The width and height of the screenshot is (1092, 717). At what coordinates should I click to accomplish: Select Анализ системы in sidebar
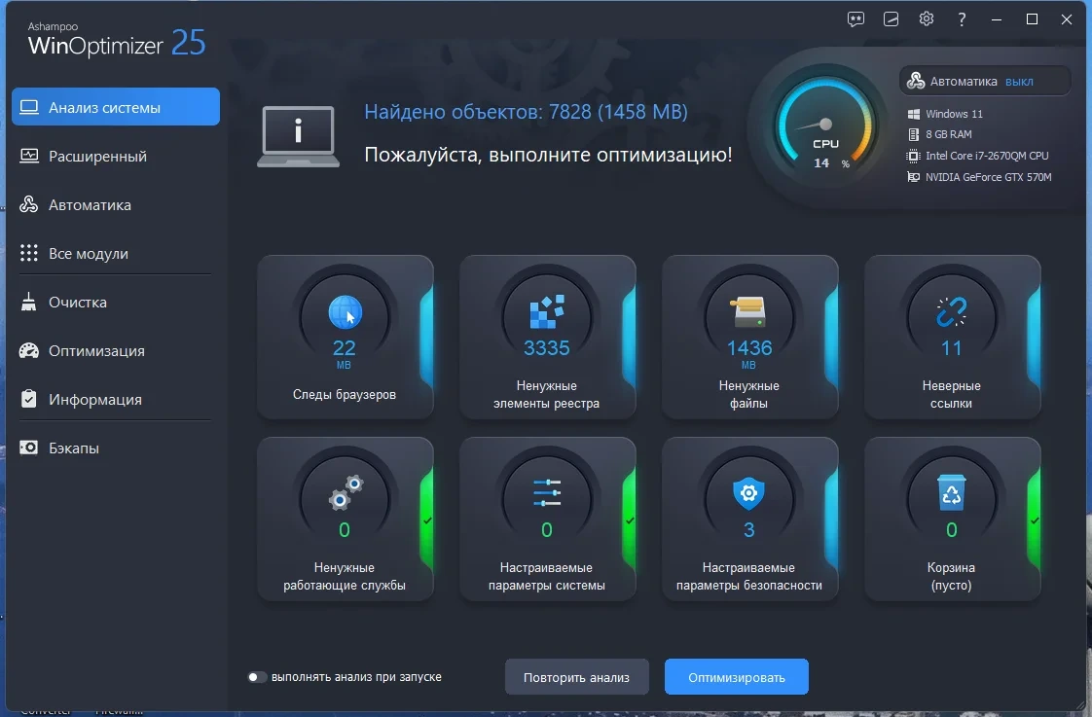click(116, 107)
